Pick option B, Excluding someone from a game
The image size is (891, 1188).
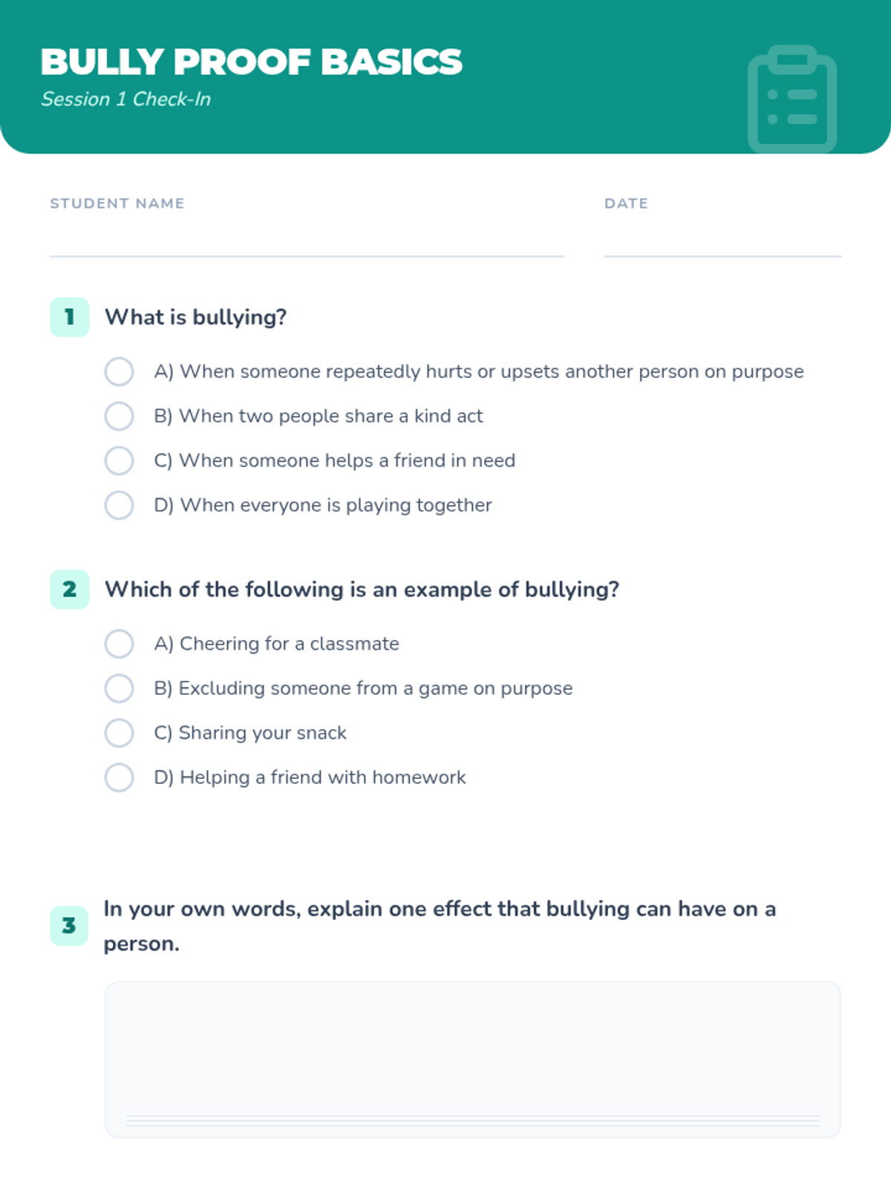(119, 688)
